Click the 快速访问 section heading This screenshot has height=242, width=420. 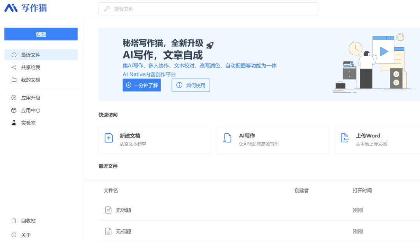(x=108, y=115)
